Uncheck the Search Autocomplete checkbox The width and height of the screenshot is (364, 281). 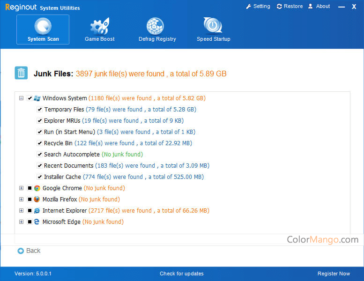pyautogui.click(x=40, y=154)
